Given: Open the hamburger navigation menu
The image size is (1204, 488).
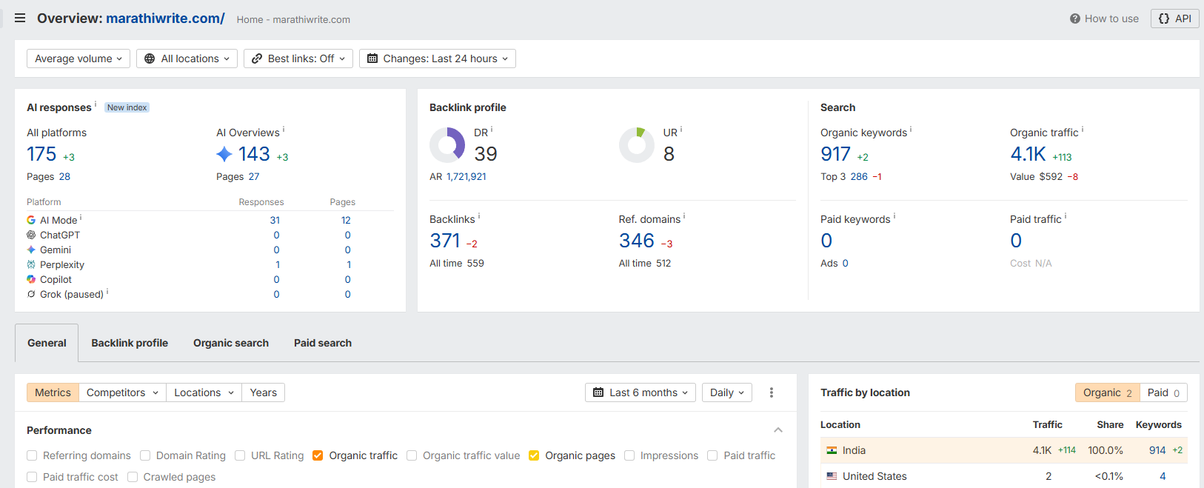Looking at the screenshot, I should 20,18.
